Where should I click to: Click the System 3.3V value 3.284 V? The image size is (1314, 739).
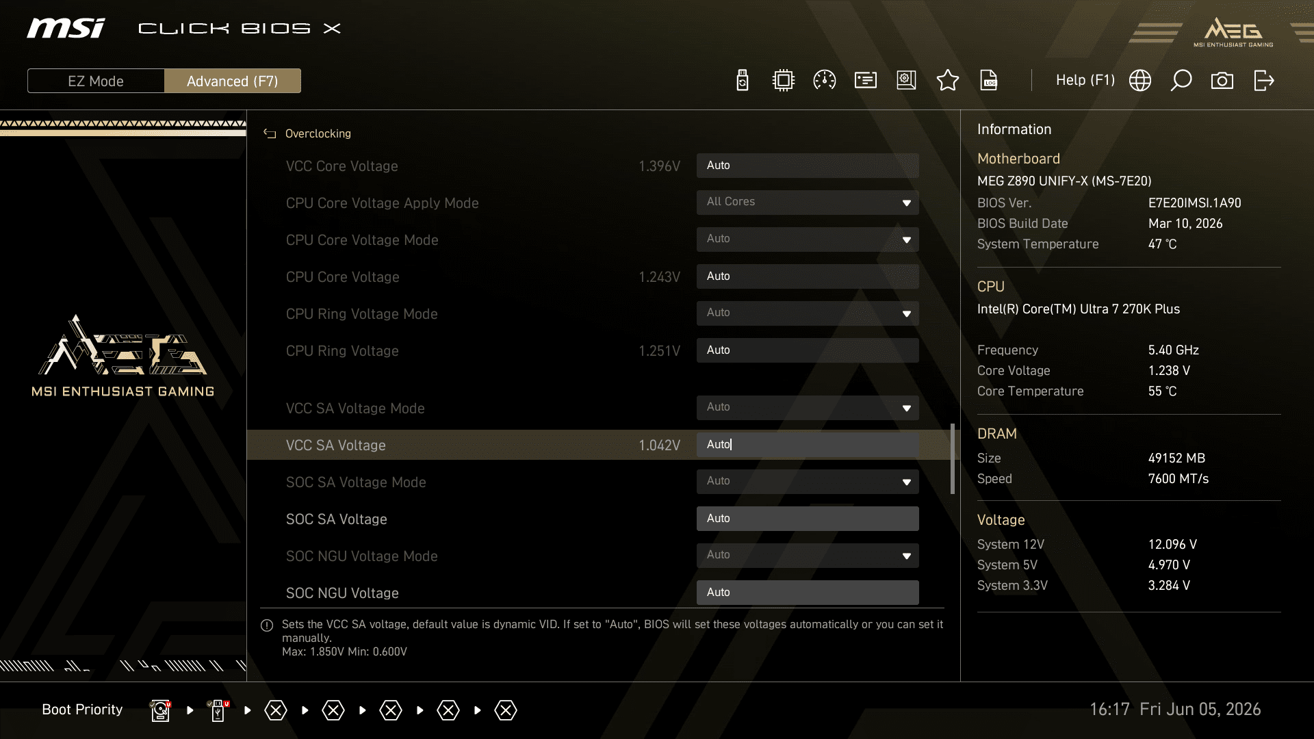click(x=1169, y=586)
